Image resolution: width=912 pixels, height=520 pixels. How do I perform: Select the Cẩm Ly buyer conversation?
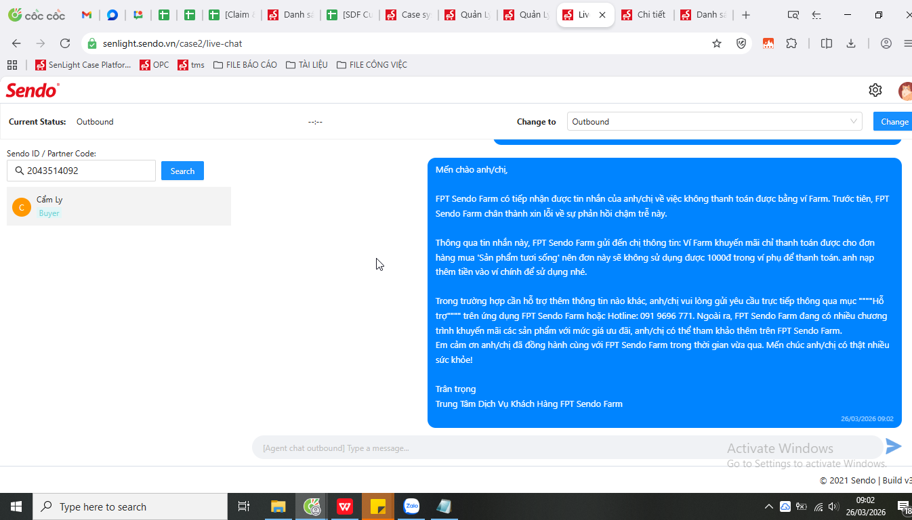[x=119, y=207]
